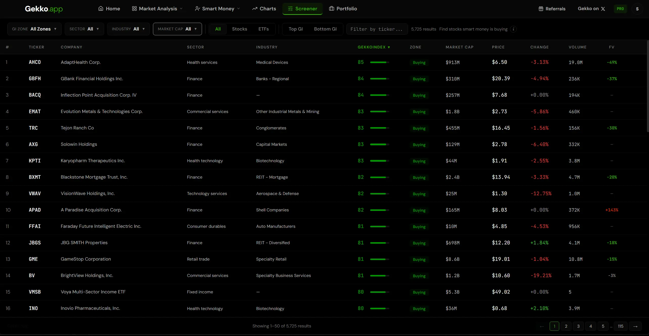Open the GI Zone filter dropdown
Image resolution: width=649 pixels, height=336 pixels.
(x=34, y=29)
